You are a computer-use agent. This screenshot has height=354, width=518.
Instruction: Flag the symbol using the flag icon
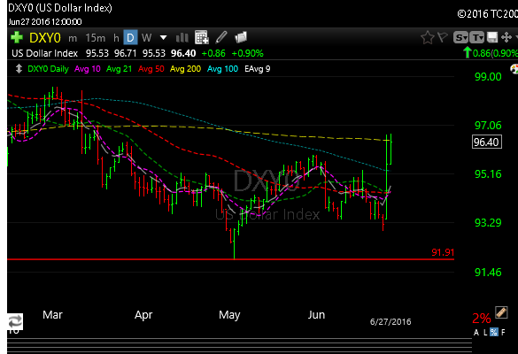coord(443,37)
